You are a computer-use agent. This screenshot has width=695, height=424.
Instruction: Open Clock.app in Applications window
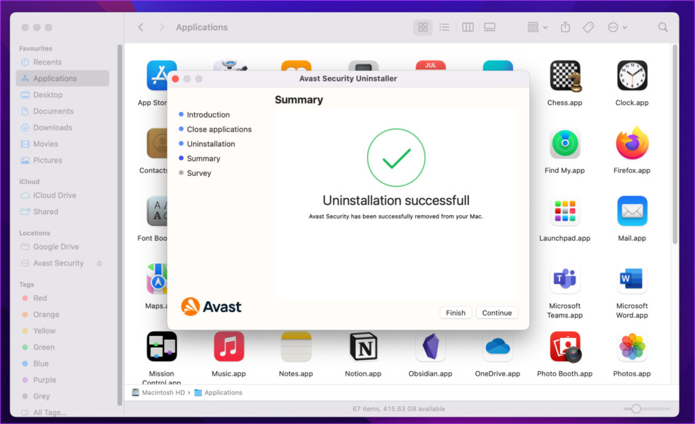tap(632, 76)
